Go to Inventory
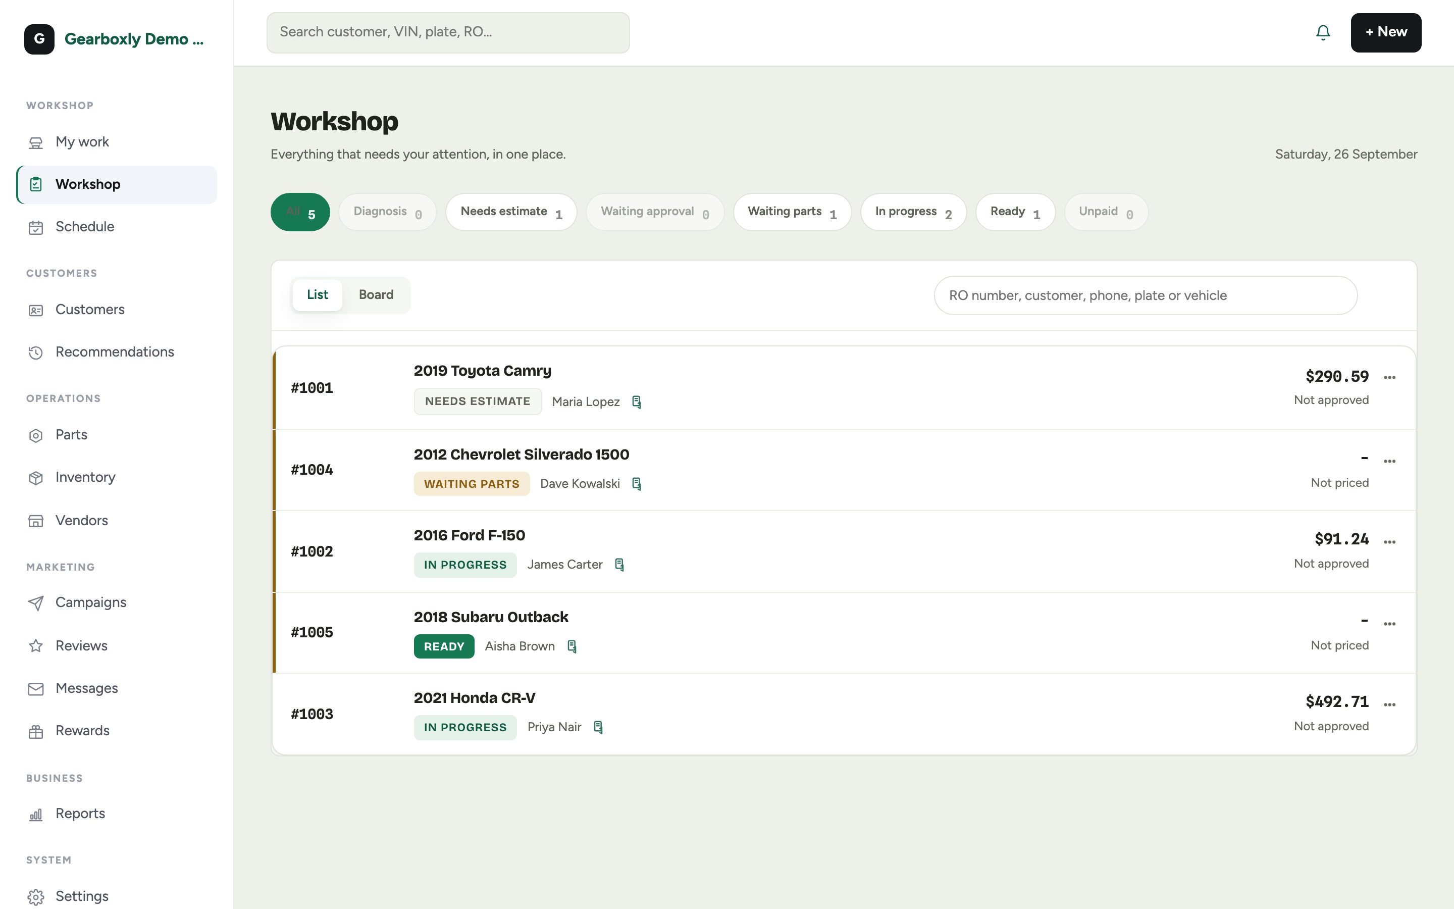 [x=117, y=477]
